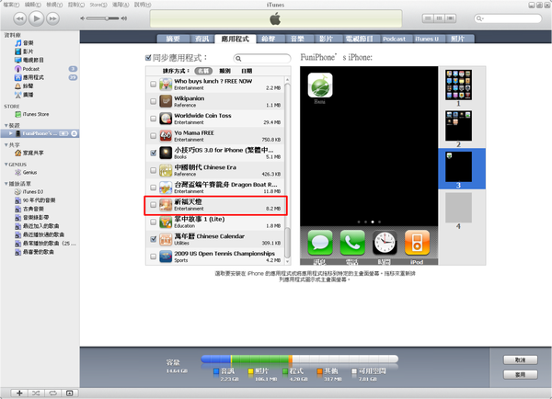
Task: Sort the app list by 類別 category
Action: [x=225, y=71]
